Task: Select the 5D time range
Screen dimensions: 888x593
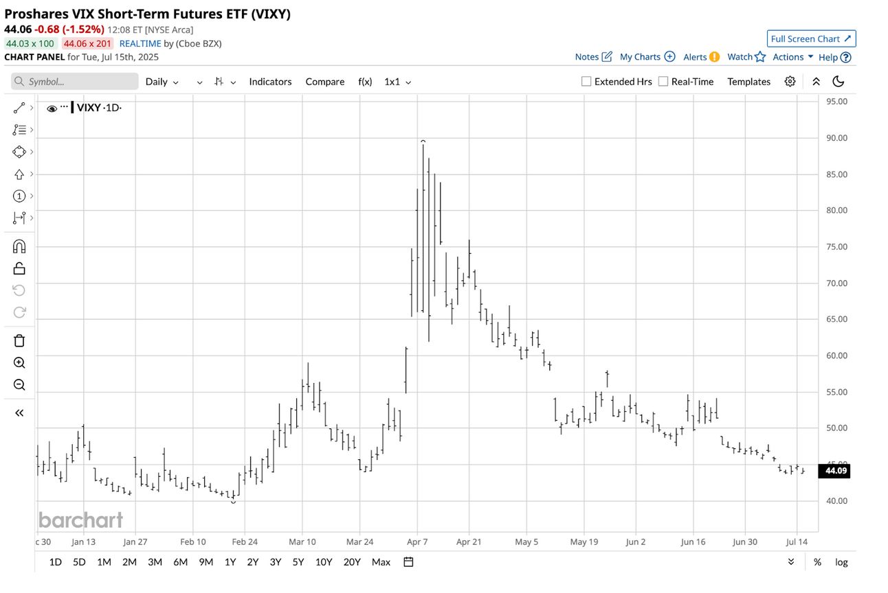Action: [x=79, y=562]
